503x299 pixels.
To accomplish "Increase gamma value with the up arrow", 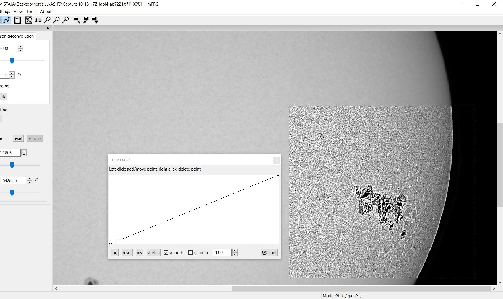I will coord(235,251).
